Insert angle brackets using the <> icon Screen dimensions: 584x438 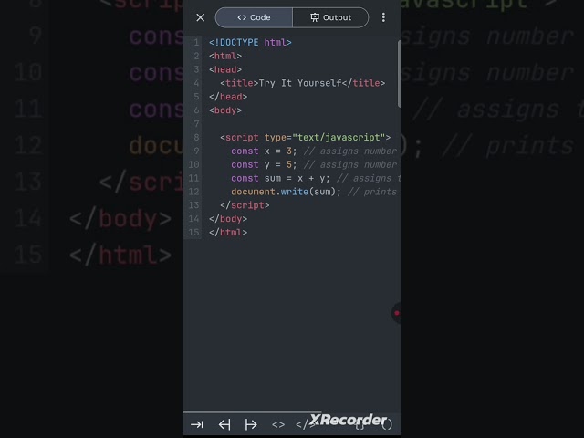tap(278, 424)
